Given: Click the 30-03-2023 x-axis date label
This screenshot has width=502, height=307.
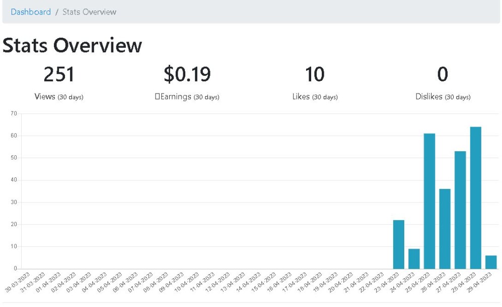Looking at the screenshot, I should [x=17, y=282].
